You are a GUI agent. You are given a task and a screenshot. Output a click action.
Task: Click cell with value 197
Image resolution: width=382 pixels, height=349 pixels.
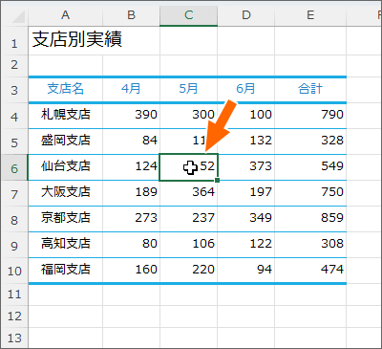[x=246, y=193]
